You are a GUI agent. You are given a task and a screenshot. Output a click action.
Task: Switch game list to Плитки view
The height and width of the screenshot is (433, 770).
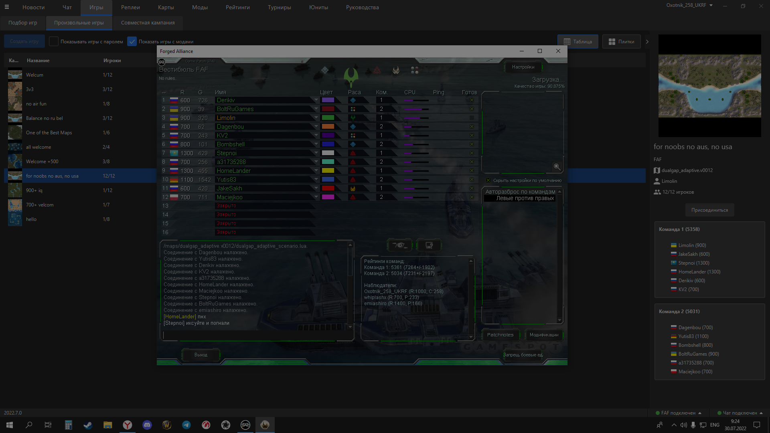click(x=621, y=42)
